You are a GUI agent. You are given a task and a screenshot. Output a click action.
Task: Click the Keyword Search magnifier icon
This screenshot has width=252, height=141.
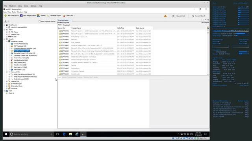(193, 16)
